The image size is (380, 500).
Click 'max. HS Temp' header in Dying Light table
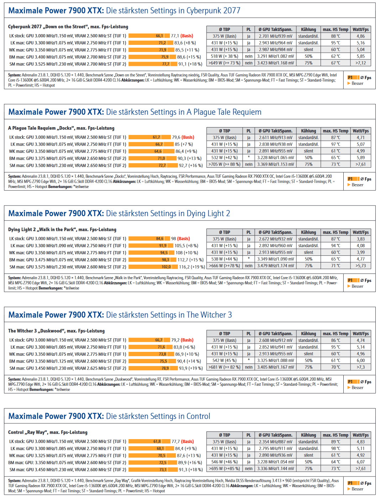335,233
